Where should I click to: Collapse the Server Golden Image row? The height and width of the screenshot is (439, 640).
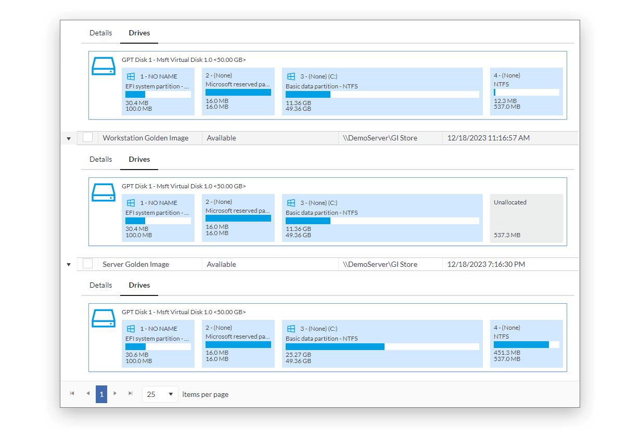click(69, 265)
